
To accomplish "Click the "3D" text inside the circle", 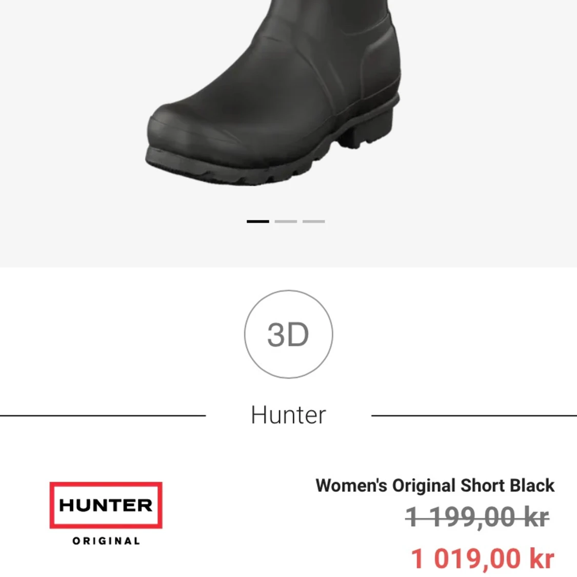I will pos(288,335).
